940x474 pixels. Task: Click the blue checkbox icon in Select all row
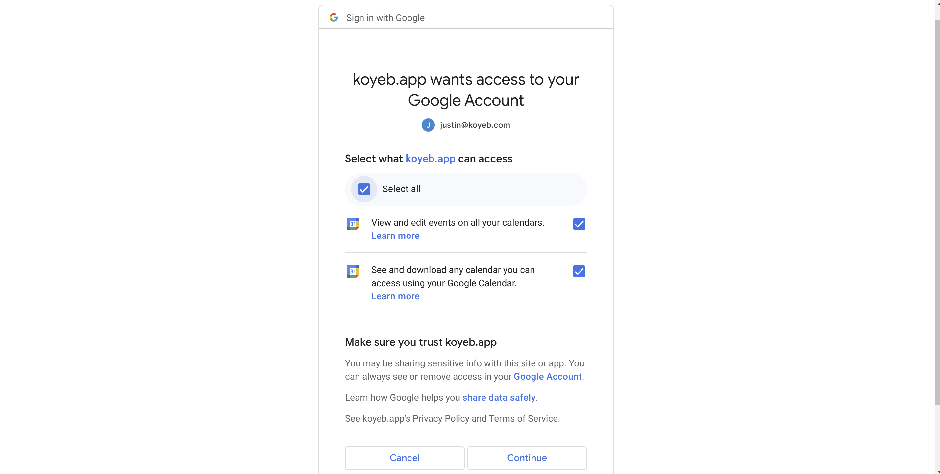coord(363,188)
